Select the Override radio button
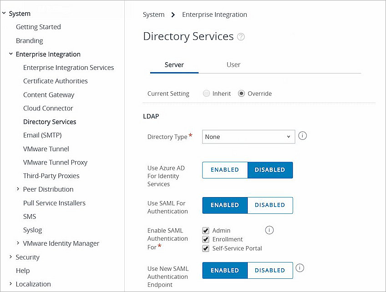This screenshot has height=292, width=386. click(x=242, y=94)
